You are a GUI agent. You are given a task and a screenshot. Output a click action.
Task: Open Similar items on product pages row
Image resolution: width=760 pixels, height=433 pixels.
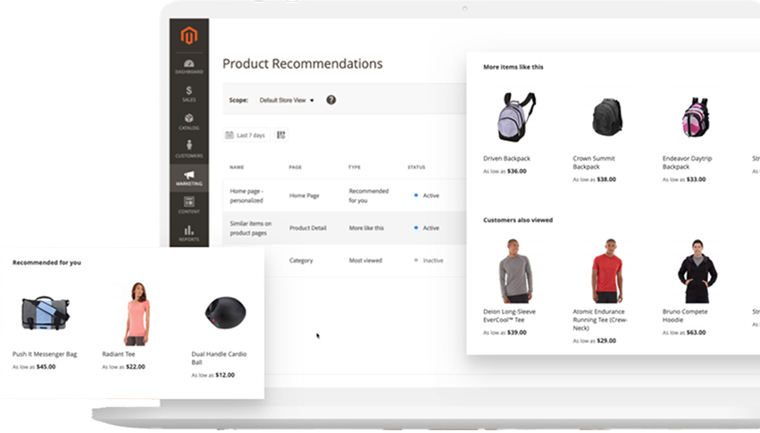(x=251, y=228)
